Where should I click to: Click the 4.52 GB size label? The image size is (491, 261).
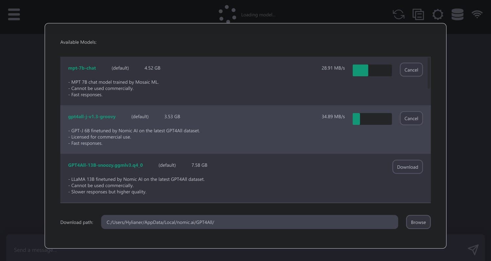point(153,68)
